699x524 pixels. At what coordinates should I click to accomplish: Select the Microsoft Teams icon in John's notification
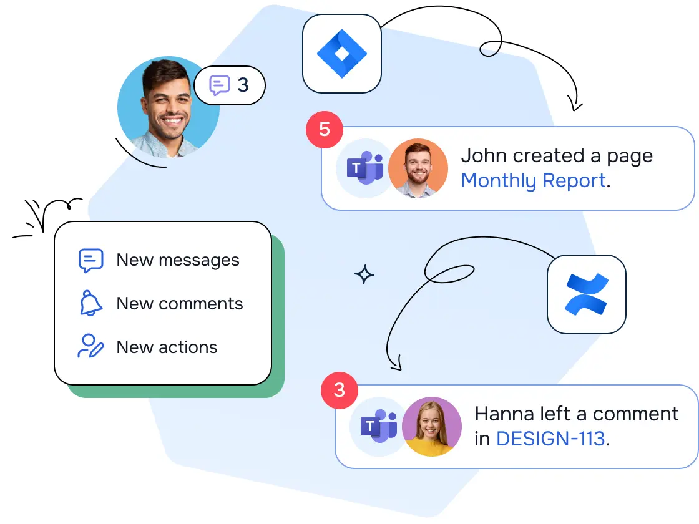pyautogui.click(x=364, y=167)
